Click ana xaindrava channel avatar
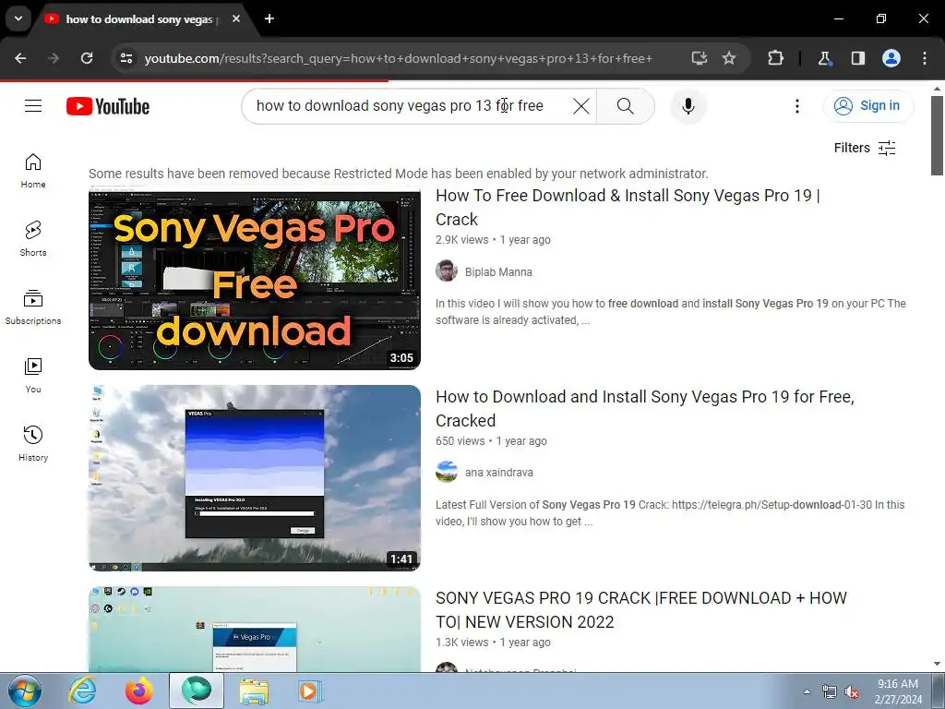 click(447, 472)
